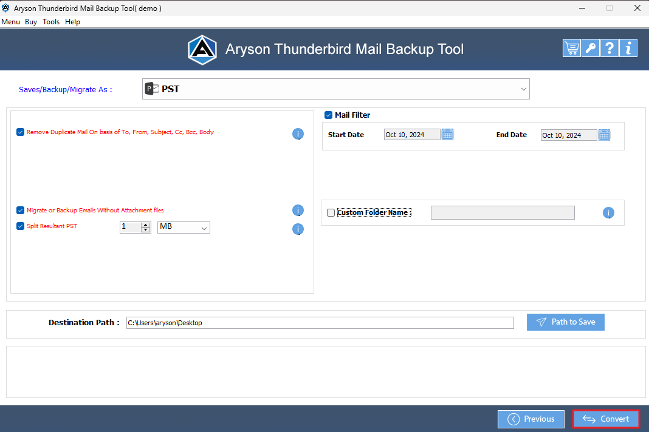Screen dimensions: 649x432
Task: Disable Split Resultant PST checkbox
Action: click(x=20, y=226)
